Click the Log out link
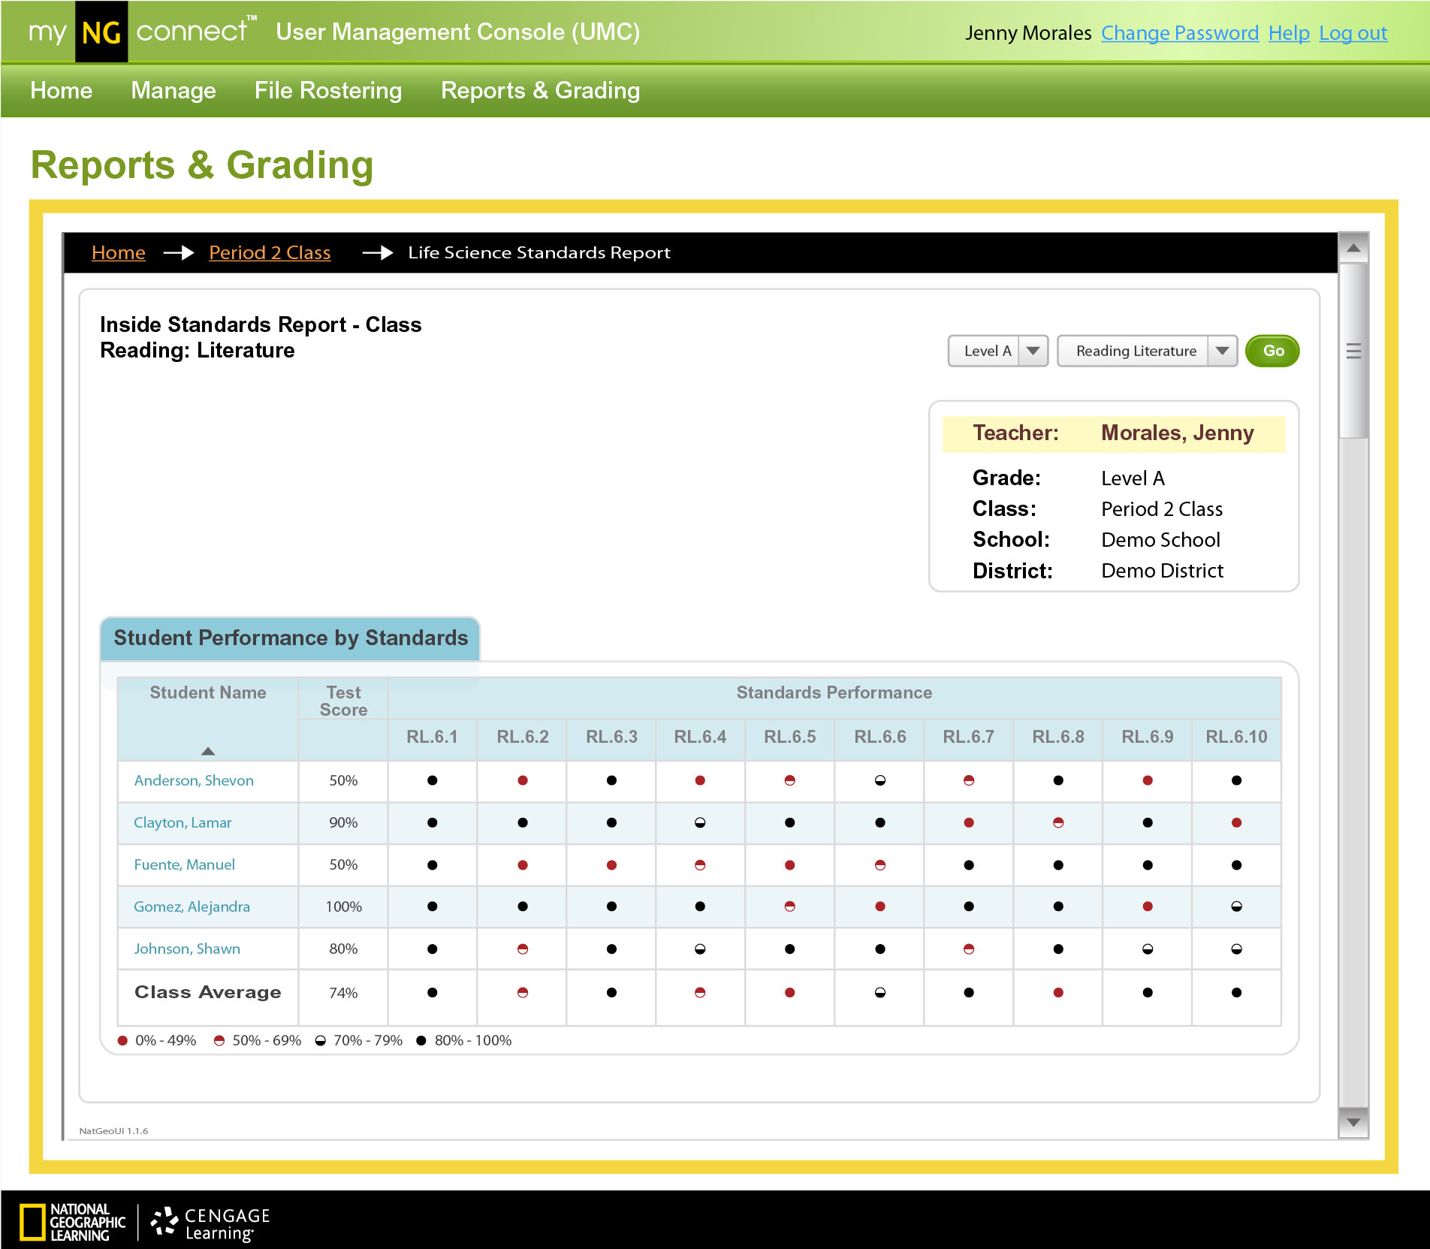Screen dimensions: 1430x1249 pos(1353,33)
